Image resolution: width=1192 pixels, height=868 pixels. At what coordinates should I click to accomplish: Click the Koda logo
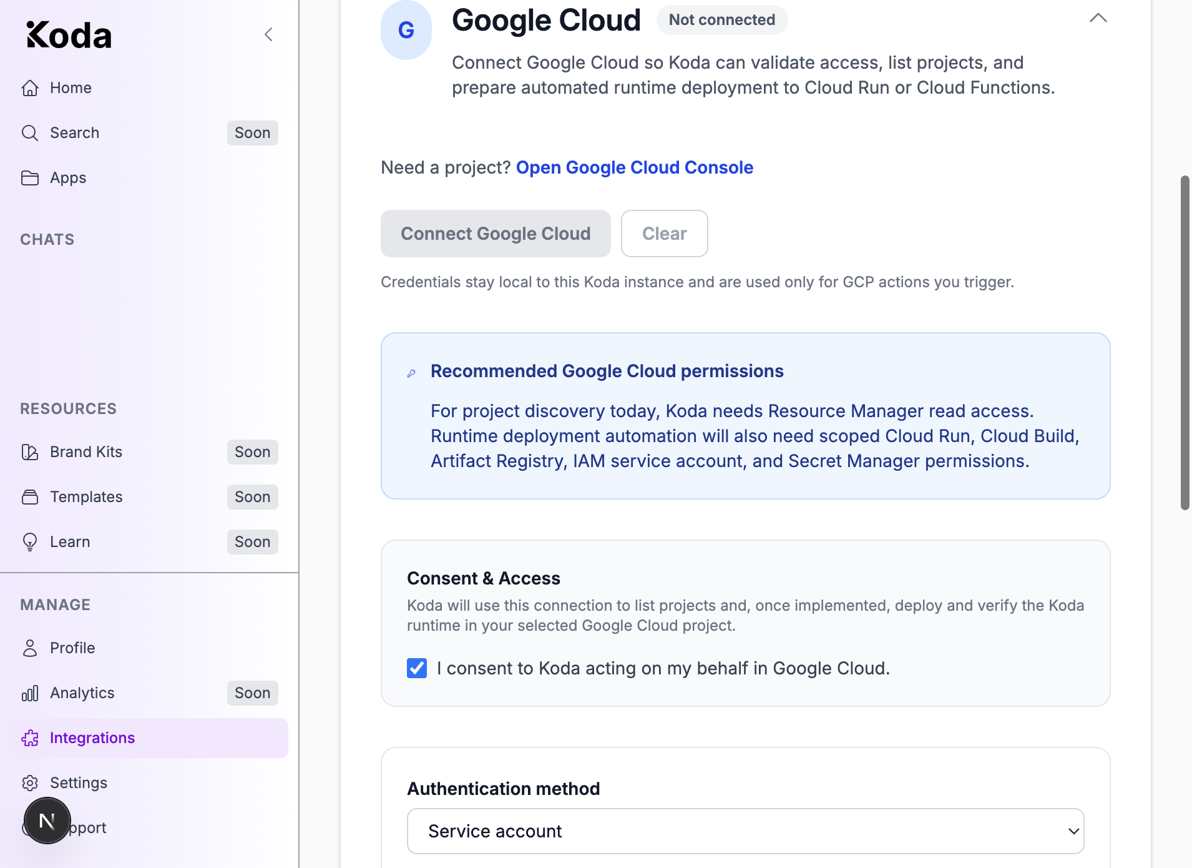point(69,35)
